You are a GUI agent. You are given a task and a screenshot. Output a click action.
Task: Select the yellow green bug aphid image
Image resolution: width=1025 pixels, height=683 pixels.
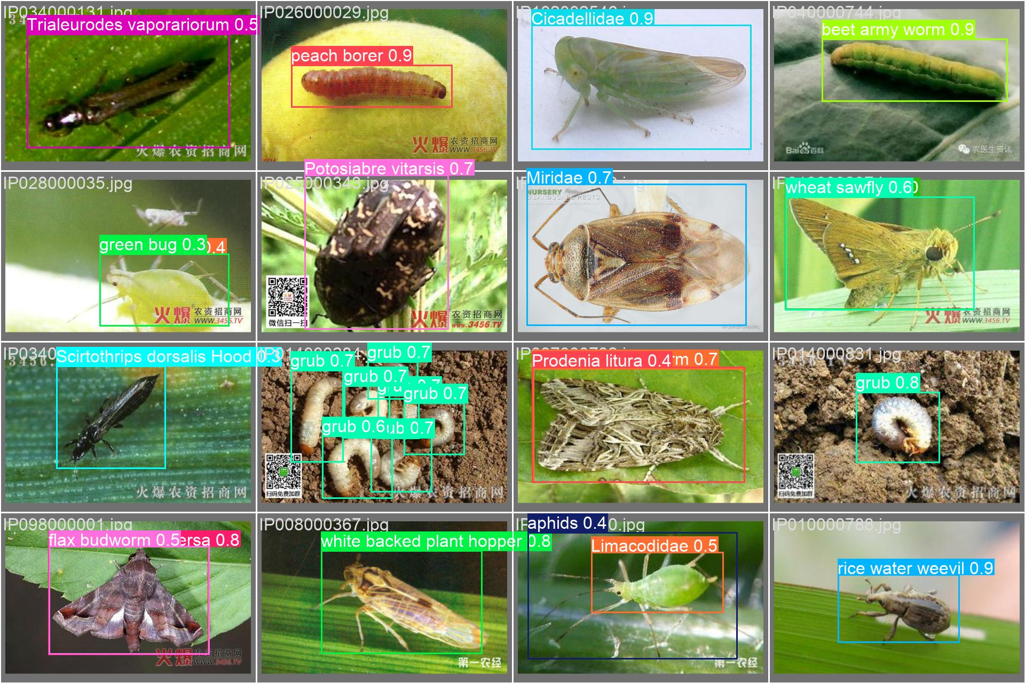click(x=128, y=256)
